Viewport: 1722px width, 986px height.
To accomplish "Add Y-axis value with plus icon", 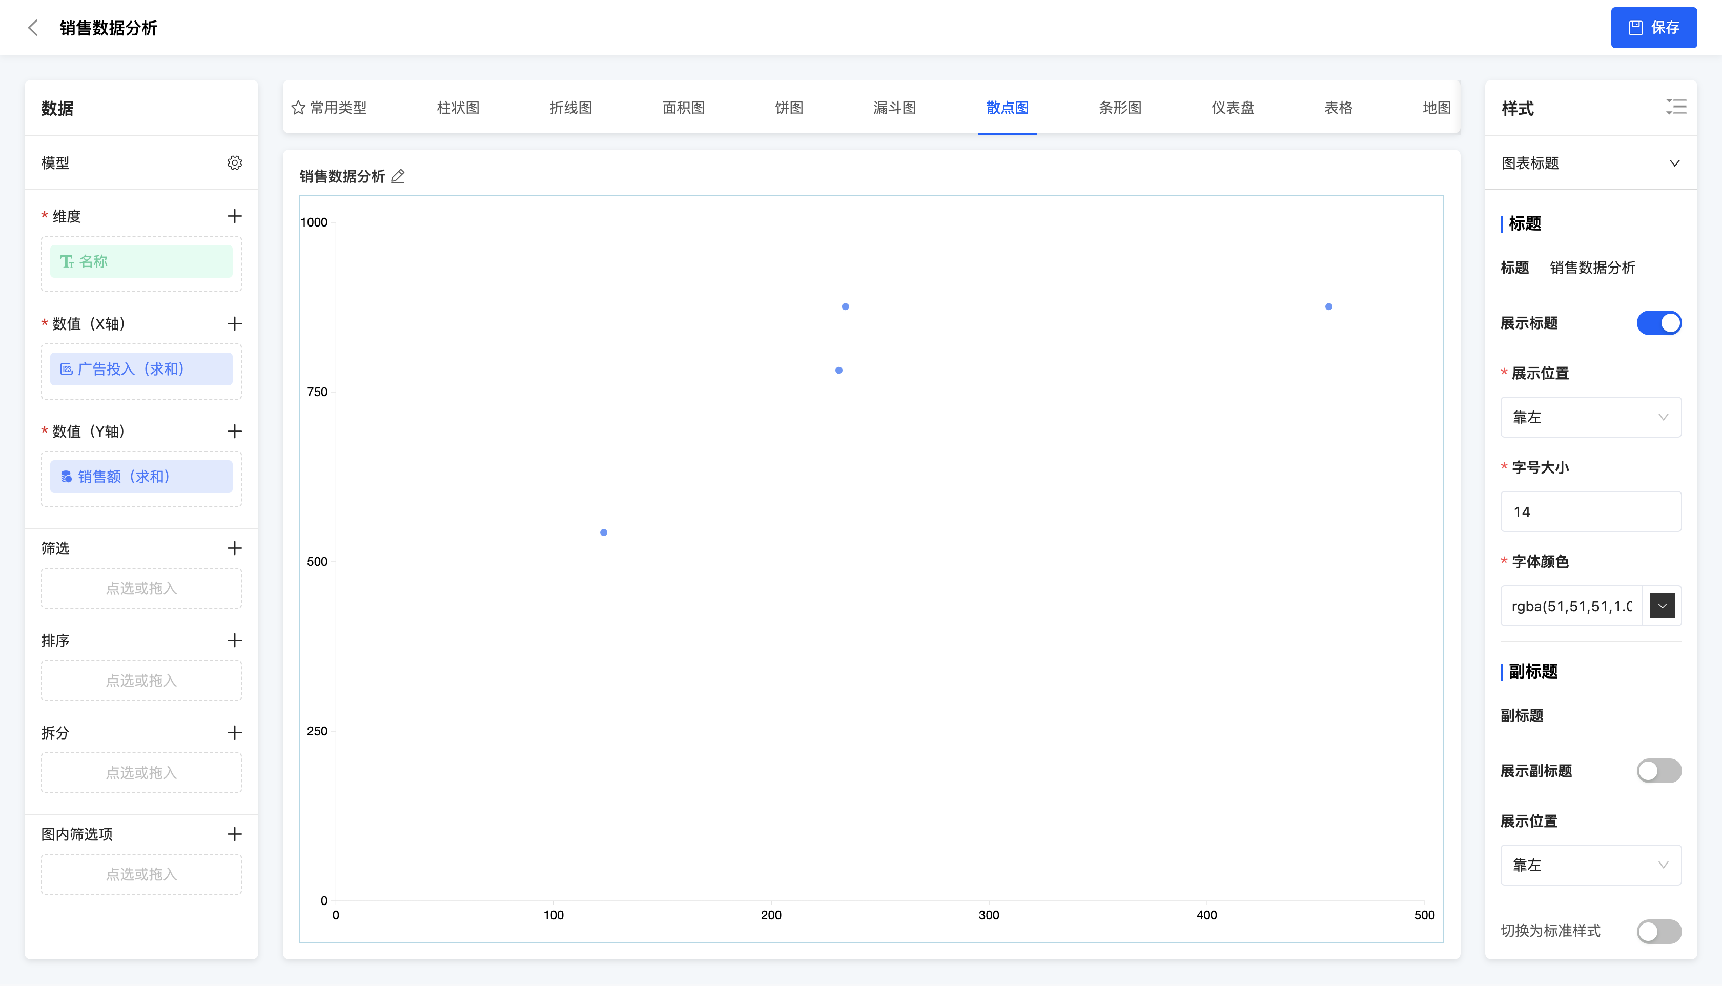I will [234, 432].
